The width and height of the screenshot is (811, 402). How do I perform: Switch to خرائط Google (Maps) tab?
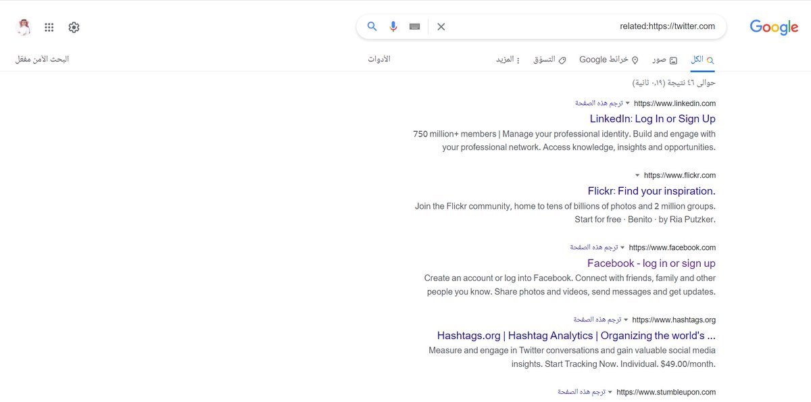[609, 59]
